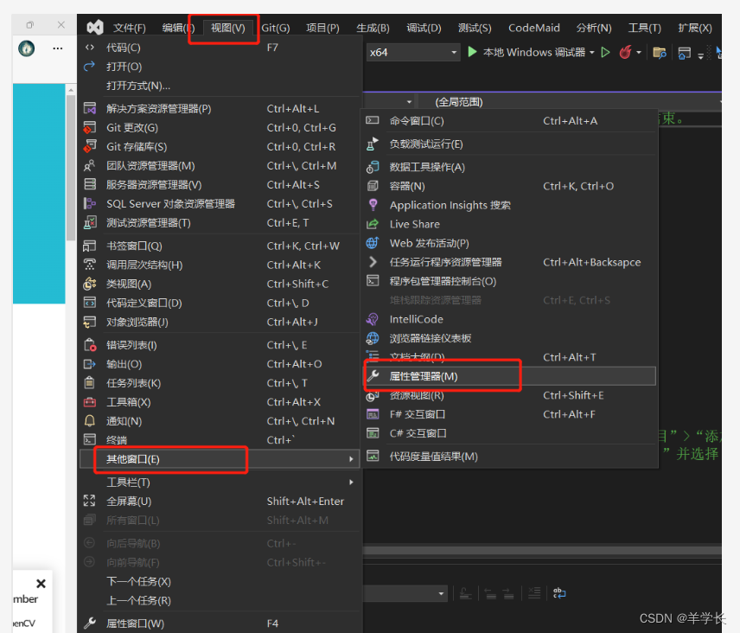740x633 pixels.
Task: Click the wrench icon beside 属性窗口(W)
Action: 89,622
